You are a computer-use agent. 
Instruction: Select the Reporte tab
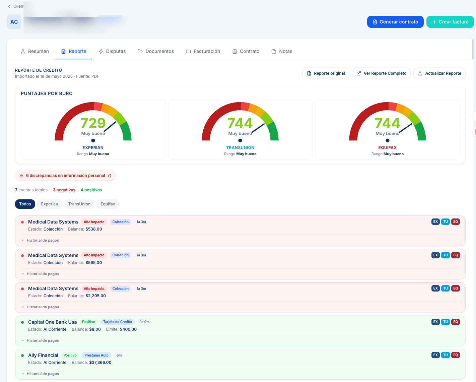(x=74, y=51)
